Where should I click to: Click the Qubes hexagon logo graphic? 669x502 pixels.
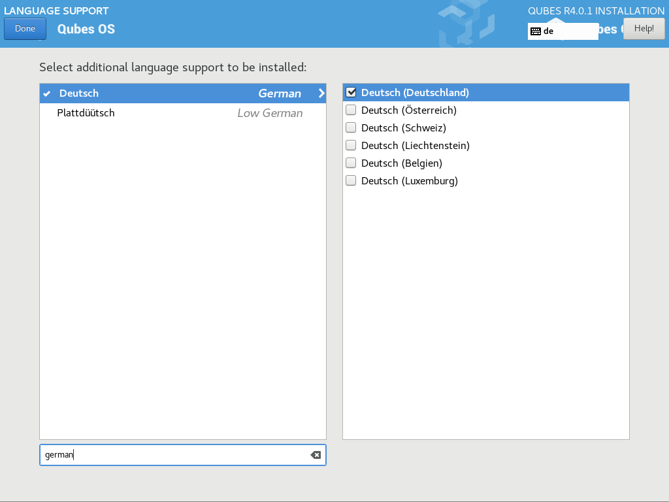[x=464, y=24]
